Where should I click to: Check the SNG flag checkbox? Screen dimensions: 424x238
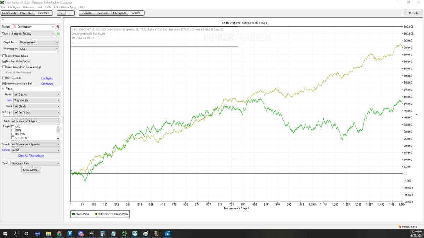[x=13, y=127]
